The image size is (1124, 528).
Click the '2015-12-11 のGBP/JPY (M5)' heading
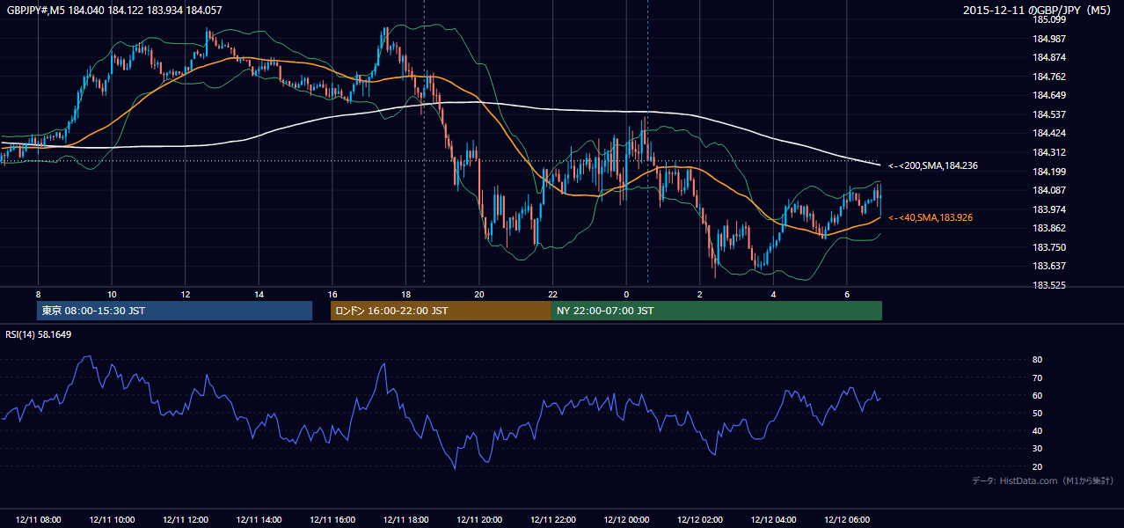[1039, 11]
